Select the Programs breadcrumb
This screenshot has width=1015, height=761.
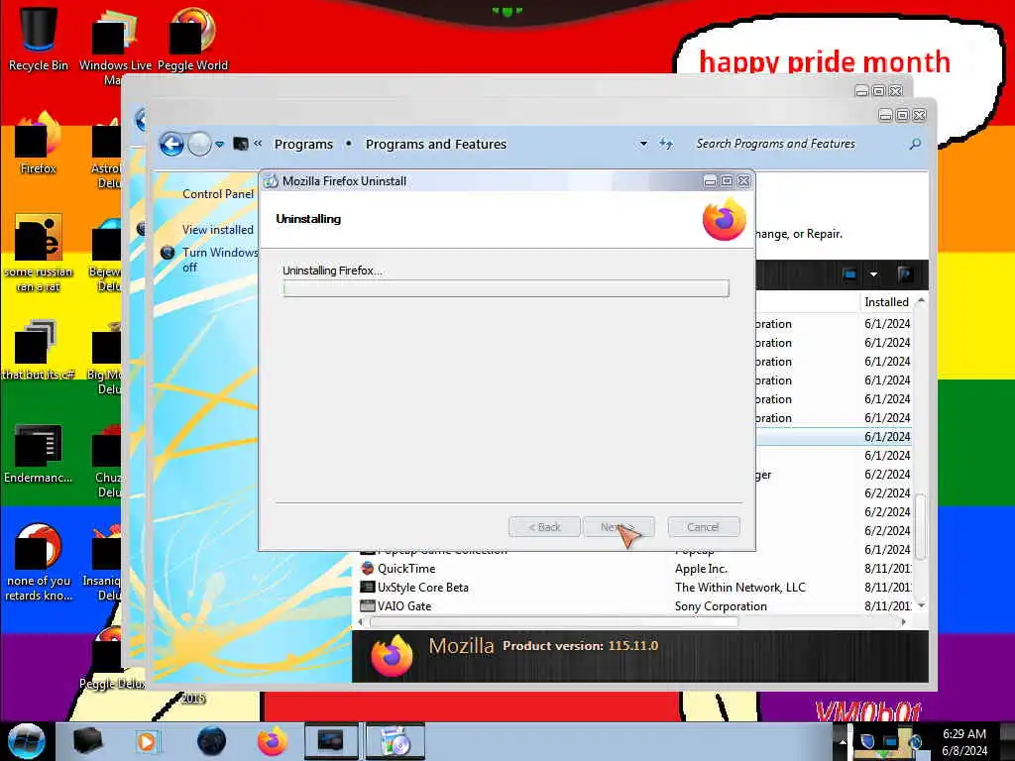pos(303,145)
